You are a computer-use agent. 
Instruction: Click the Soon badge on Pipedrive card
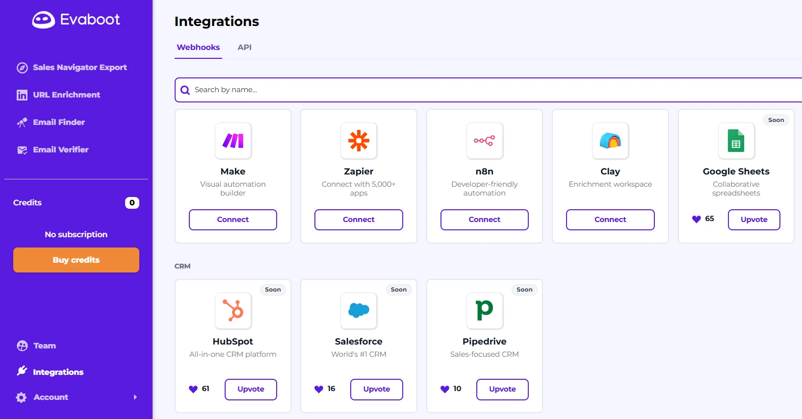click(524, 290)
